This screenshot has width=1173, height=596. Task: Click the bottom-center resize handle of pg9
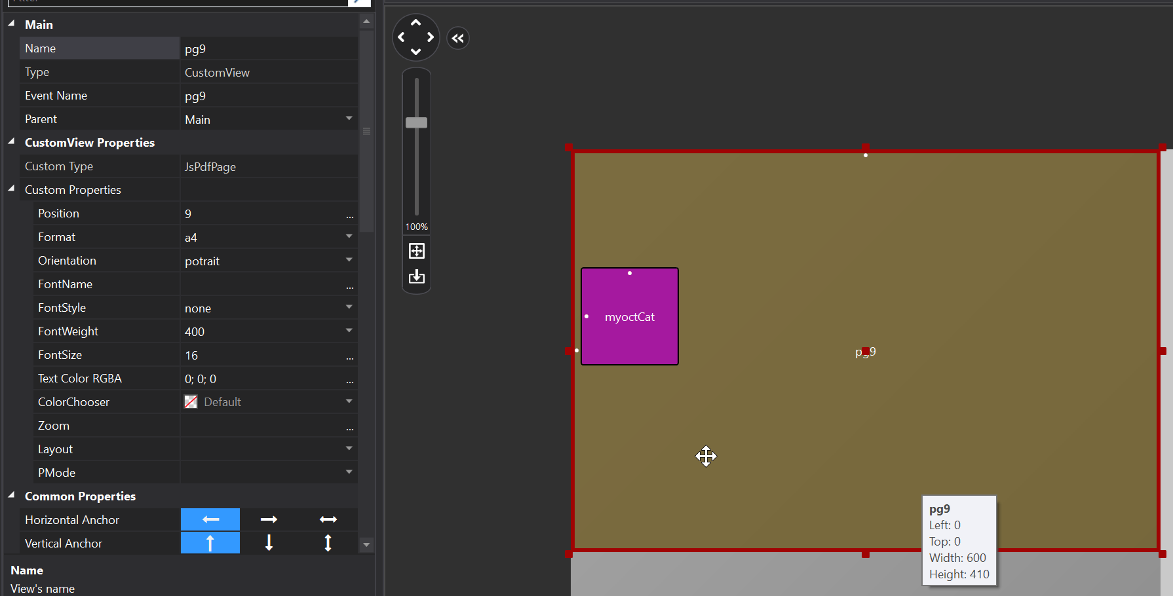pyautogui.click(x=866, y=554)
